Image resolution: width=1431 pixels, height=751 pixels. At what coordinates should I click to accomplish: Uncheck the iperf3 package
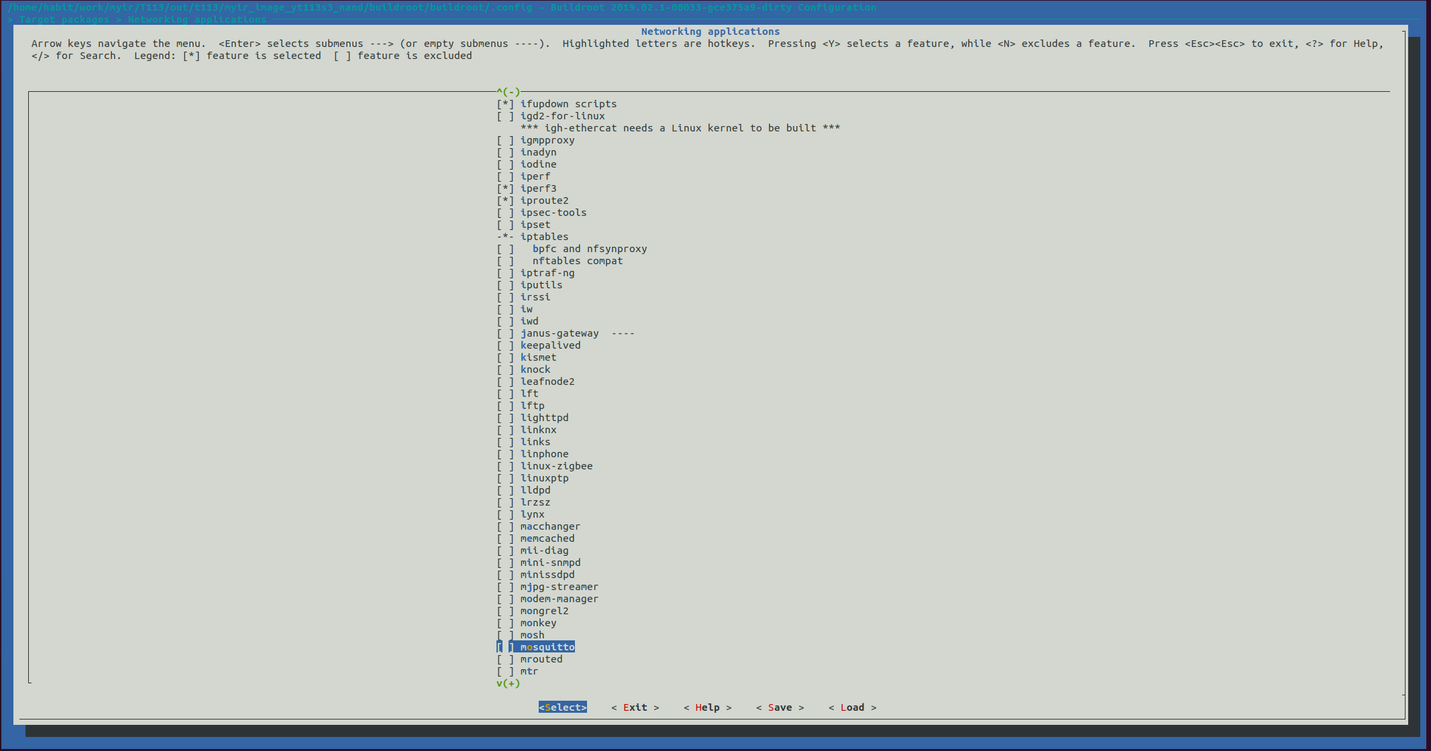[x=505, y=188]
